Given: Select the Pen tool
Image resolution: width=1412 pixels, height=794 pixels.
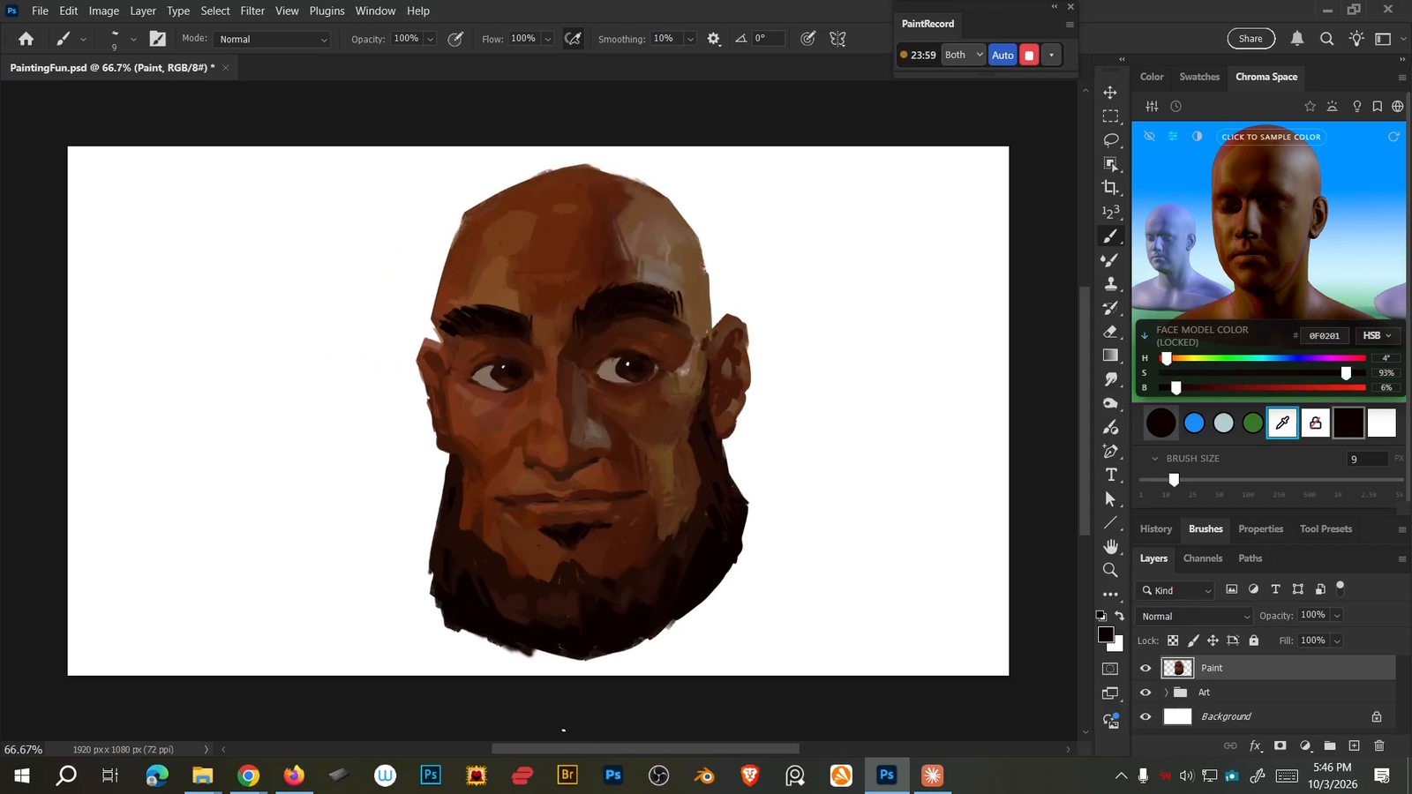Looking at the screenshot, I should coord(1110,451).
